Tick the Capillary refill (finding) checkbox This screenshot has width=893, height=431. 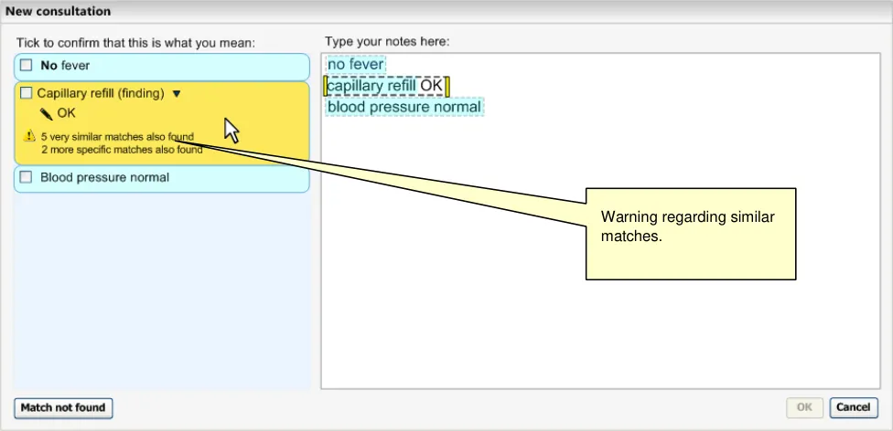click(26, 93)
